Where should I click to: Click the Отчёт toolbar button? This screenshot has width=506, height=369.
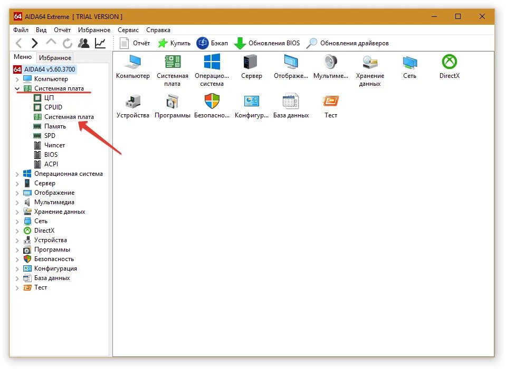(135, 43)
